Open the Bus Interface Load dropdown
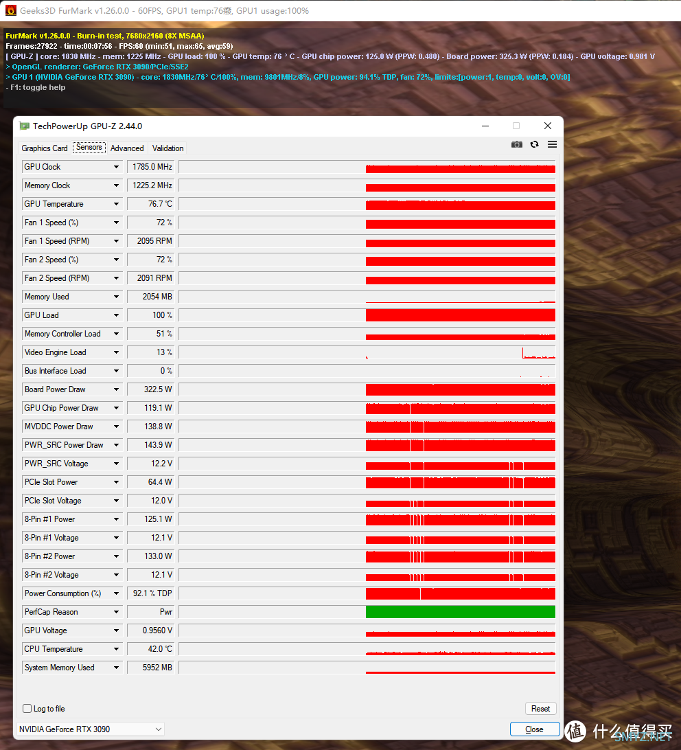This screenshot has width=681, height=750. [116, 371]
